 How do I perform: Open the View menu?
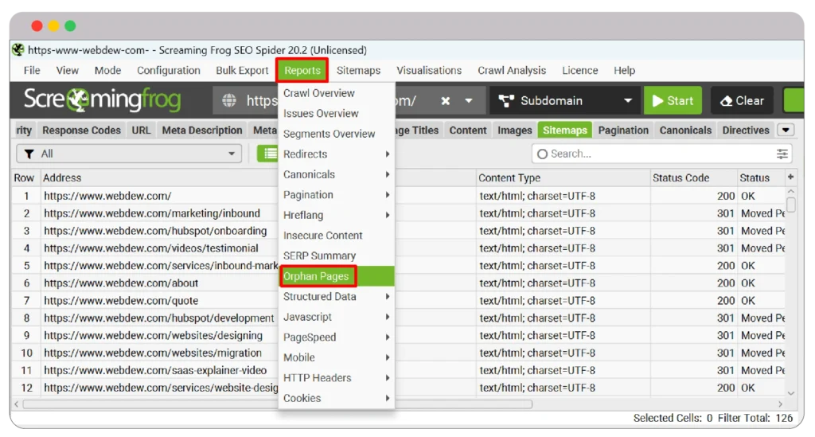(67, 70)
